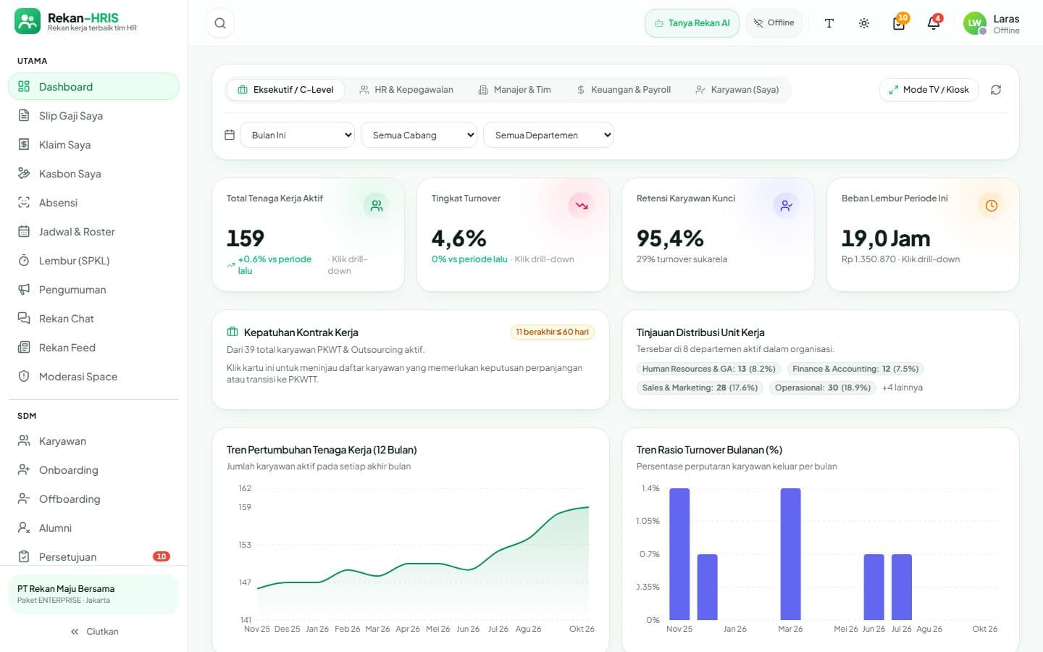1043x652 pixels.
Task: Open the Semua Departemen dropdown
Action: (548, 135)
